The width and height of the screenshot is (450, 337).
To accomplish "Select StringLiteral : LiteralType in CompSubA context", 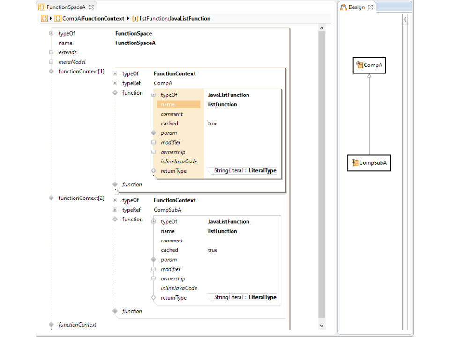I will (x=242, y=297).
